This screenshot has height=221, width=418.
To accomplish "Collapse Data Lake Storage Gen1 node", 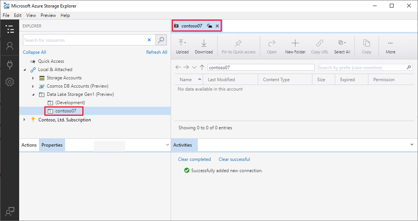I will (33, 94).
